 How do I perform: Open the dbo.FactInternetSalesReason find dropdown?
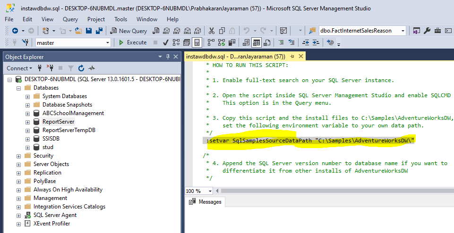(403, 31)
